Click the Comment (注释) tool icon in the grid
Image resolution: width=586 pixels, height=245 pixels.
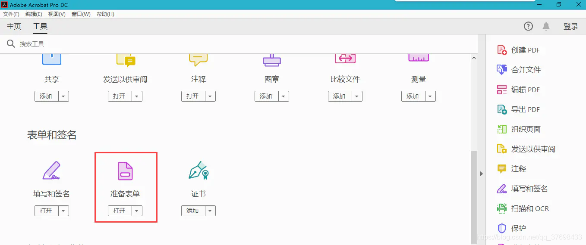pyautogui.click(x=198, y=59)
